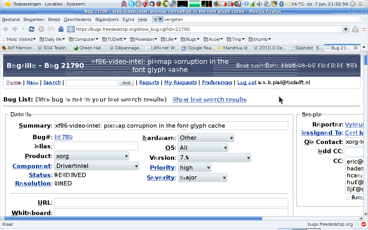This screenshot has height=230, width=368.
Task: Open the Product dropdown showing xorg
Action: click(91, 156)
